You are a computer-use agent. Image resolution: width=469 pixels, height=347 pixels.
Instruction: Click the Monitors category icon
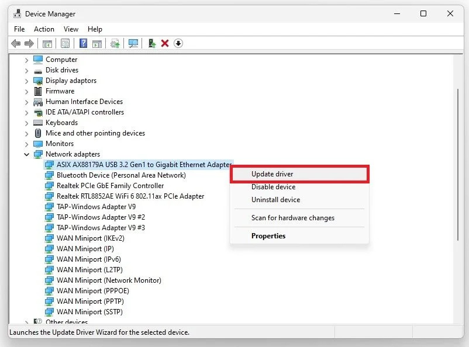tap(38, 144)
